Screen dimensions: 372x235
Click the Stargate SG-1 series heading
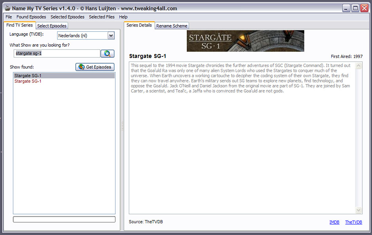point(148,56)
